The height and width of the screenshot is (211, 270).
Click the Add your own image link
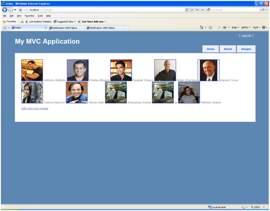34,108
